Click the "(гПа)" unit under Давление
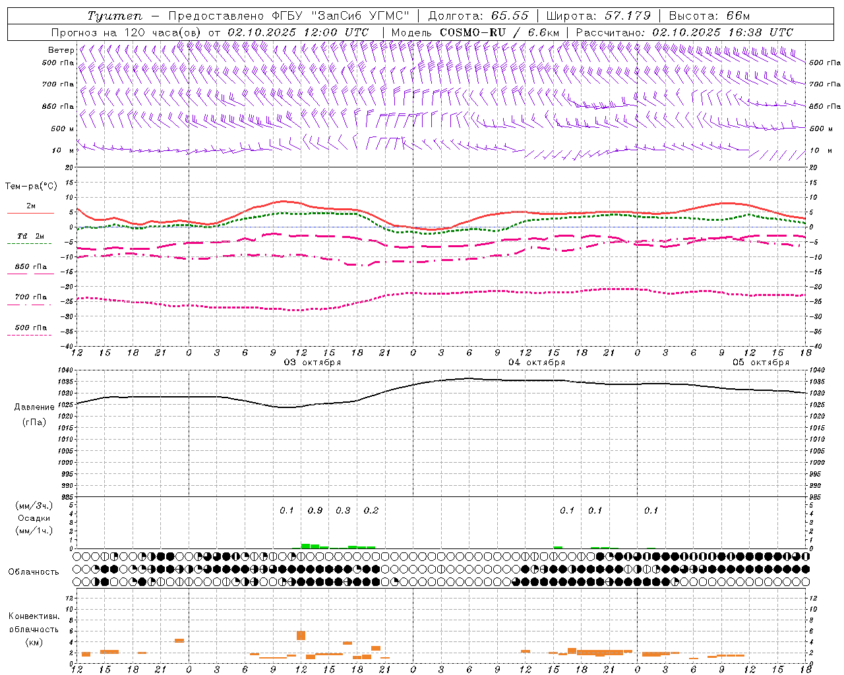 (34, 422)
